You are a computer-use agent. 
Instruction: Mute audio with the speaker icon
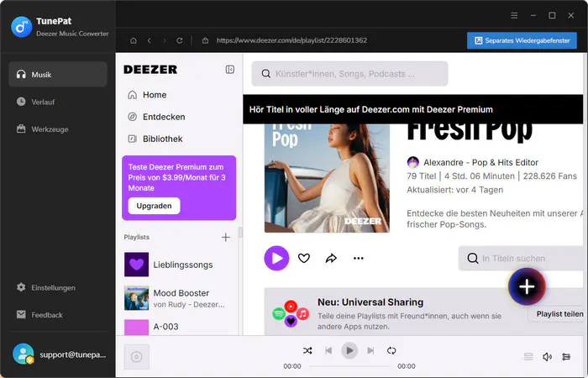pyautogui.click(x=547, y=357)
